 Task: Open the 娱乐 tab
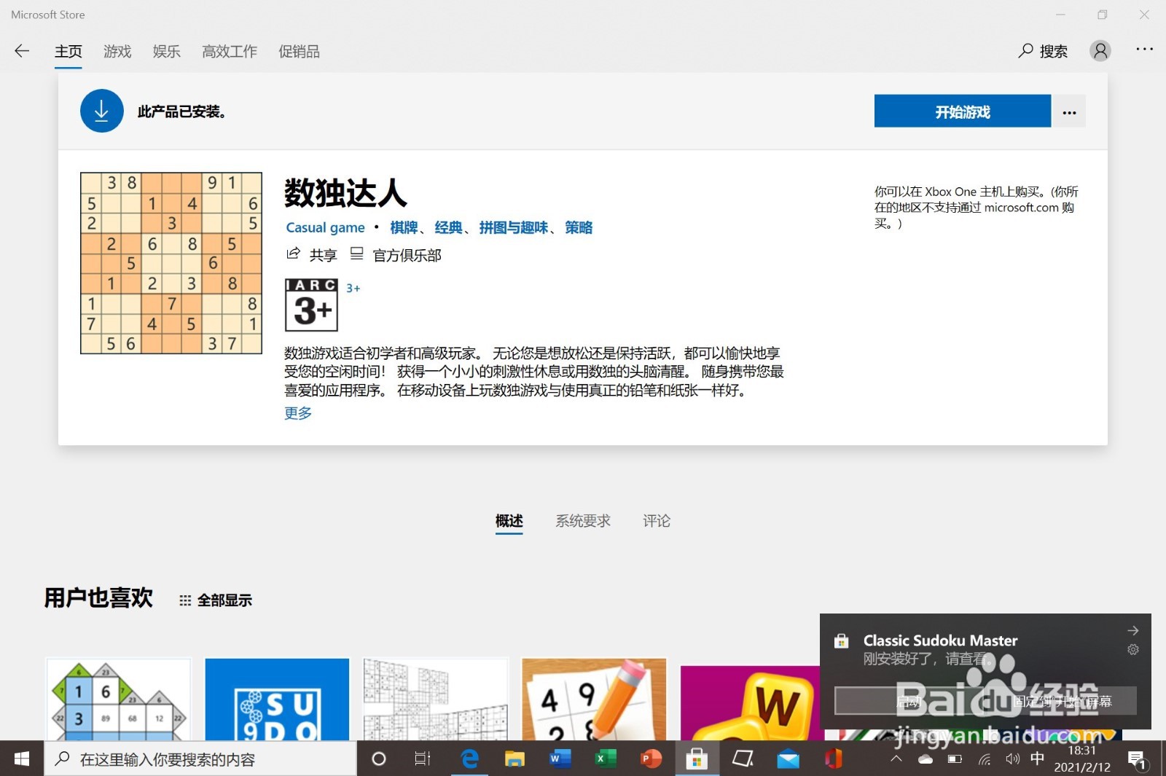point(167,52)
